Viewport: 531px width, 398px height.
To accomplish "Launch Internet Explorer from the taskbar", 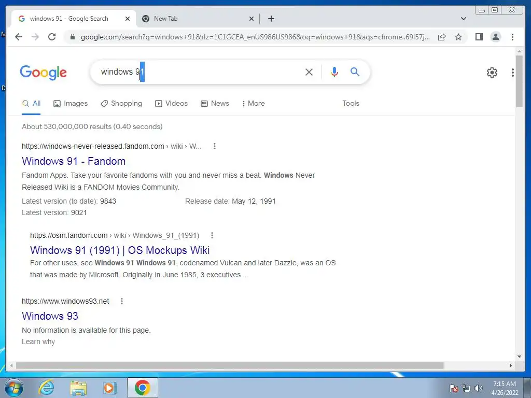I will pos(46,388).
